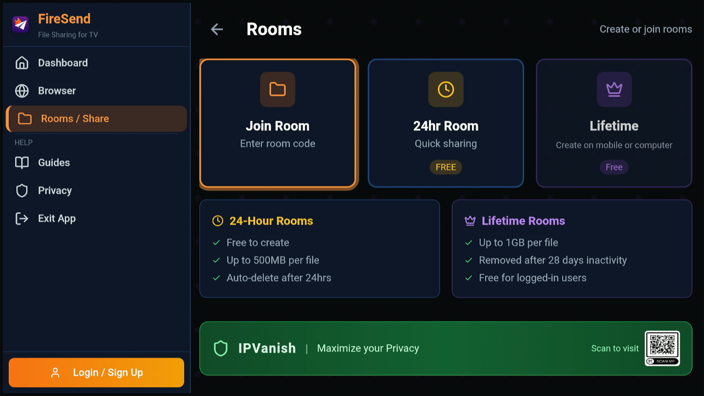Click the Exit App door icon
The height and width of the screenshot is (396, 704).
[22, 219]
